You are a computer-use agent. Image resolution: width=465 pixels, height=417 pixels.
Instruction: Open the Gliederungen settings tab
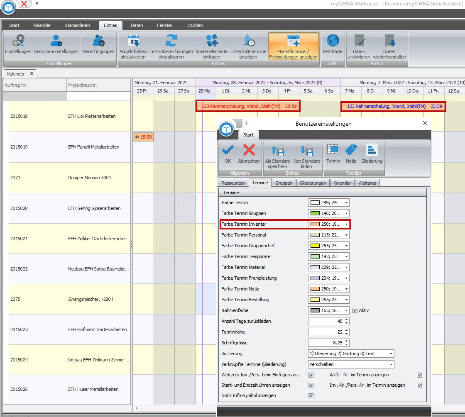coord(313,183)
